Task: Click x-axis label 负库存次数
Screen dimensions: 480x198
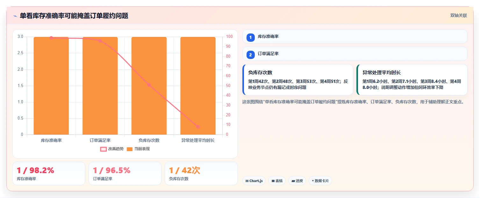Action: point(149,140)
